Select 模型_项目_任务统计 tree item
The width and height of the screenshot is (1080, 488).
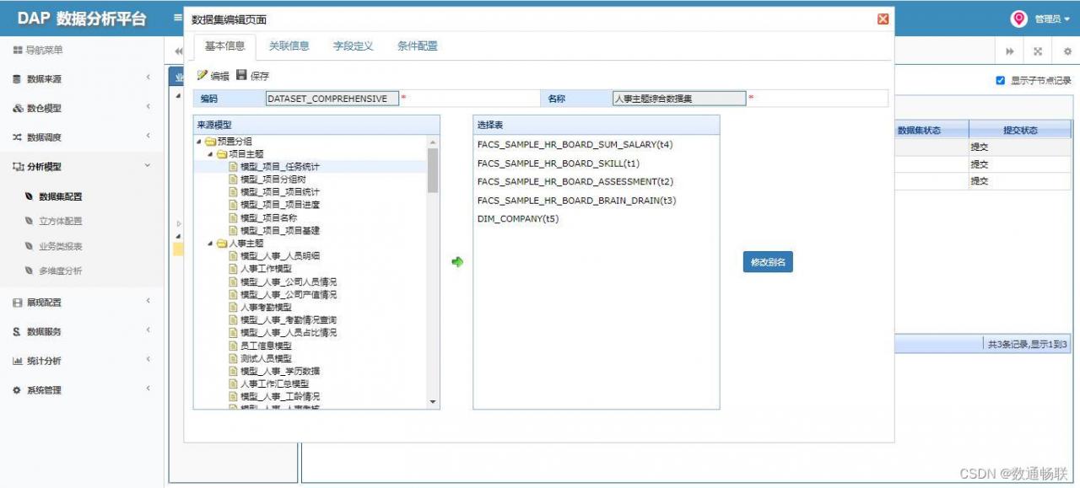(x=280, y=167)
